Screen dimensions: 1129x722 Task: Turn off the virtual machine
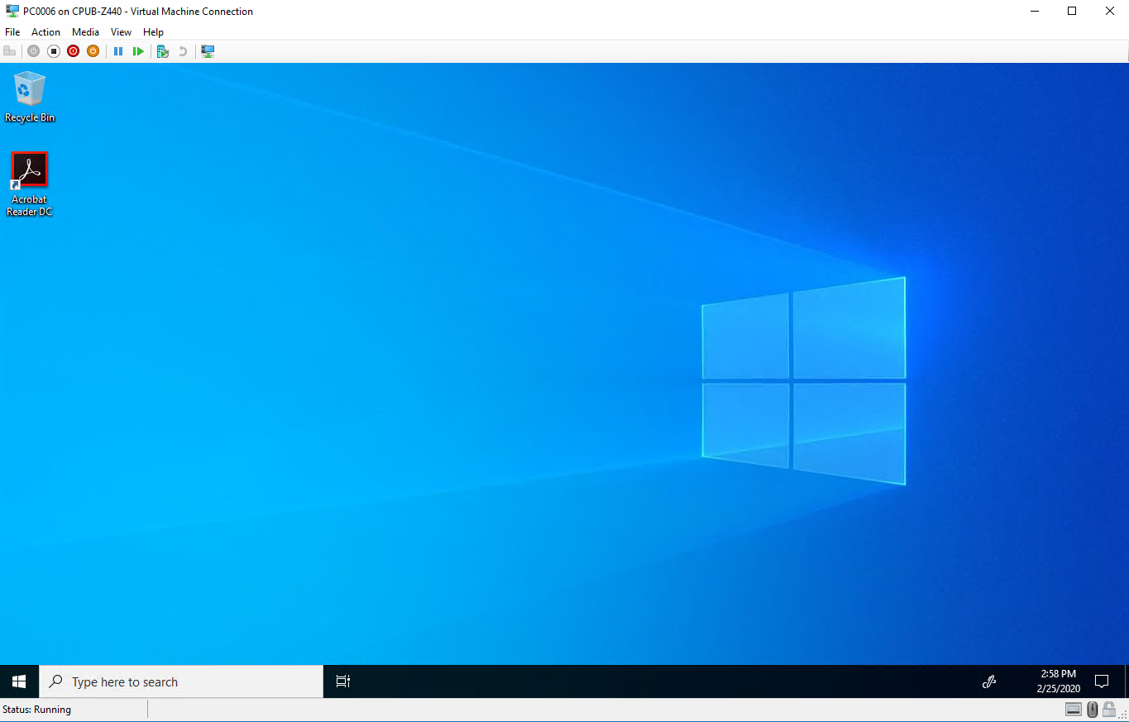(53, 50)
